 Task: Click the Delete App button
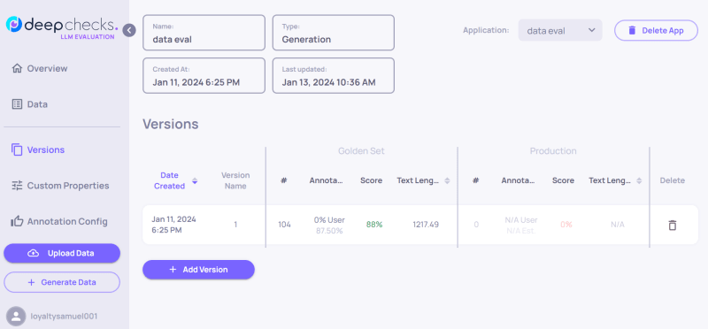[656, 30]
